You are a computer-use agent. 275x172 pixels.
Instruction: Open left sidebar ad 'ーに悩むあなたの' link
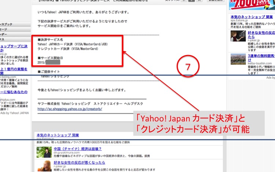pyautogui.click(x=14, y=92)
